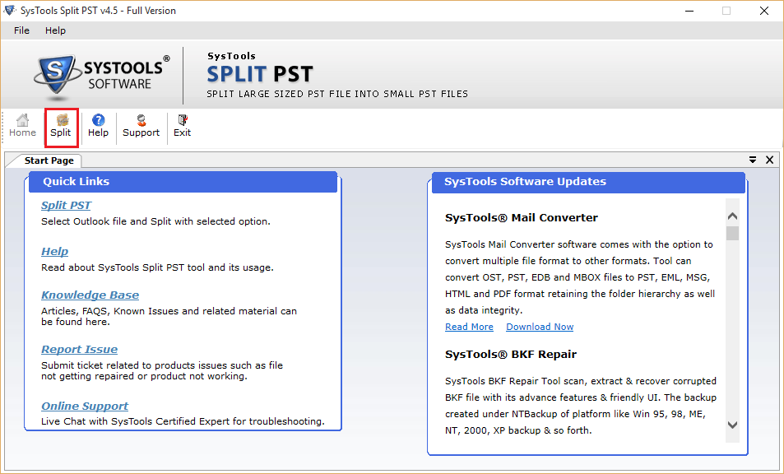Click text 'Read about SysTools Split PST tool and its usage.'
This screenshot has height=474, width=784.
pyautogui.click(x=157, y=267)
